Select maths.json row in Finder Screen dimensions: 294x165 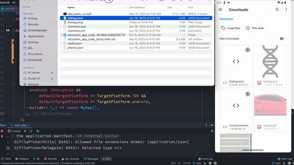pos(136,44)
